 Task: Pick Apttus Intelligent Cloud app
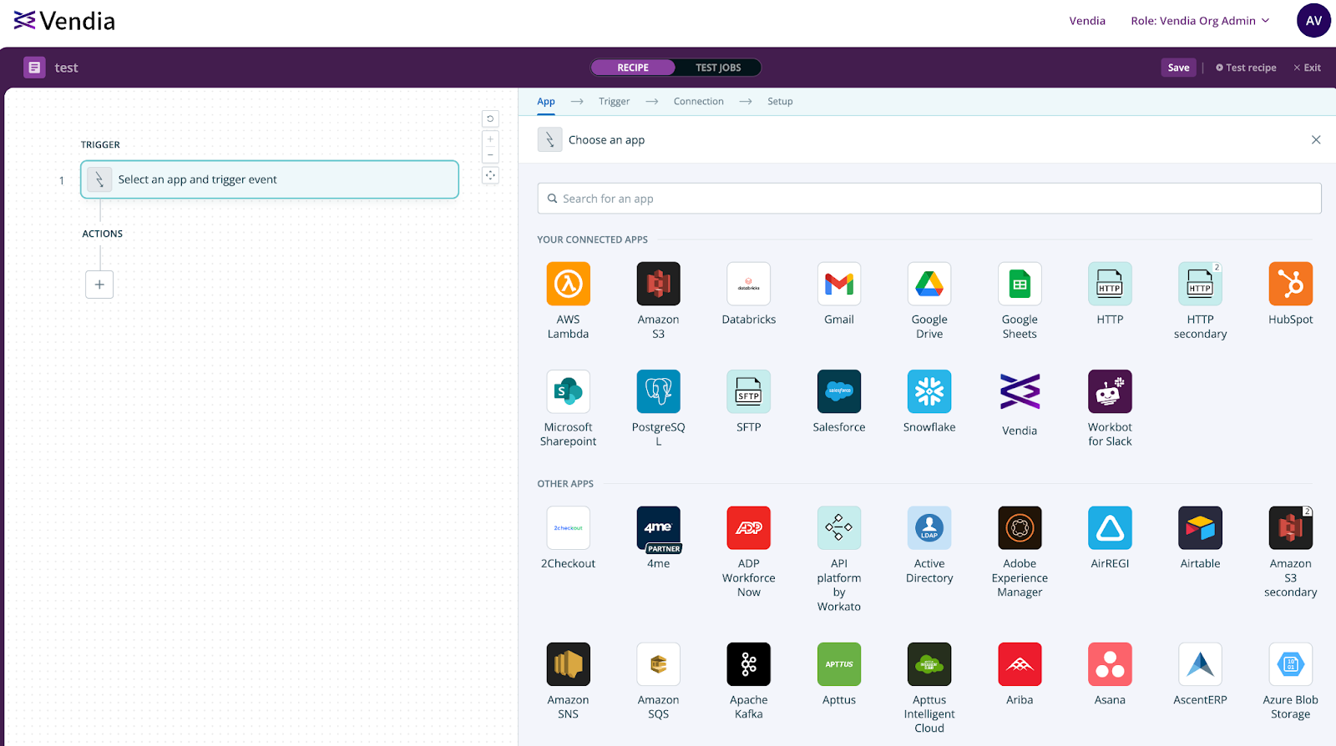(929, 663)
